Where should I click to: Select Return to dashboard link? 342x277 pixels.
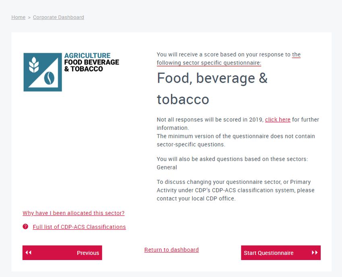[x=171, y=250]
